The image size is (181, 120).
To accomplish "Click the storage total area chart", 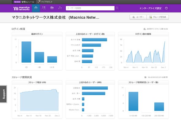I will coord(39,100).
